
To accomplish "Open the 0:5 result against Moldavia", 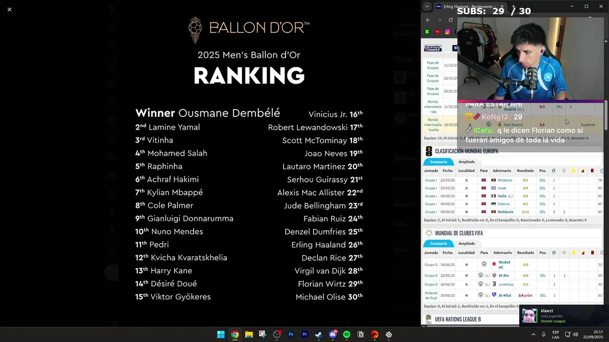I will point(525,180).
